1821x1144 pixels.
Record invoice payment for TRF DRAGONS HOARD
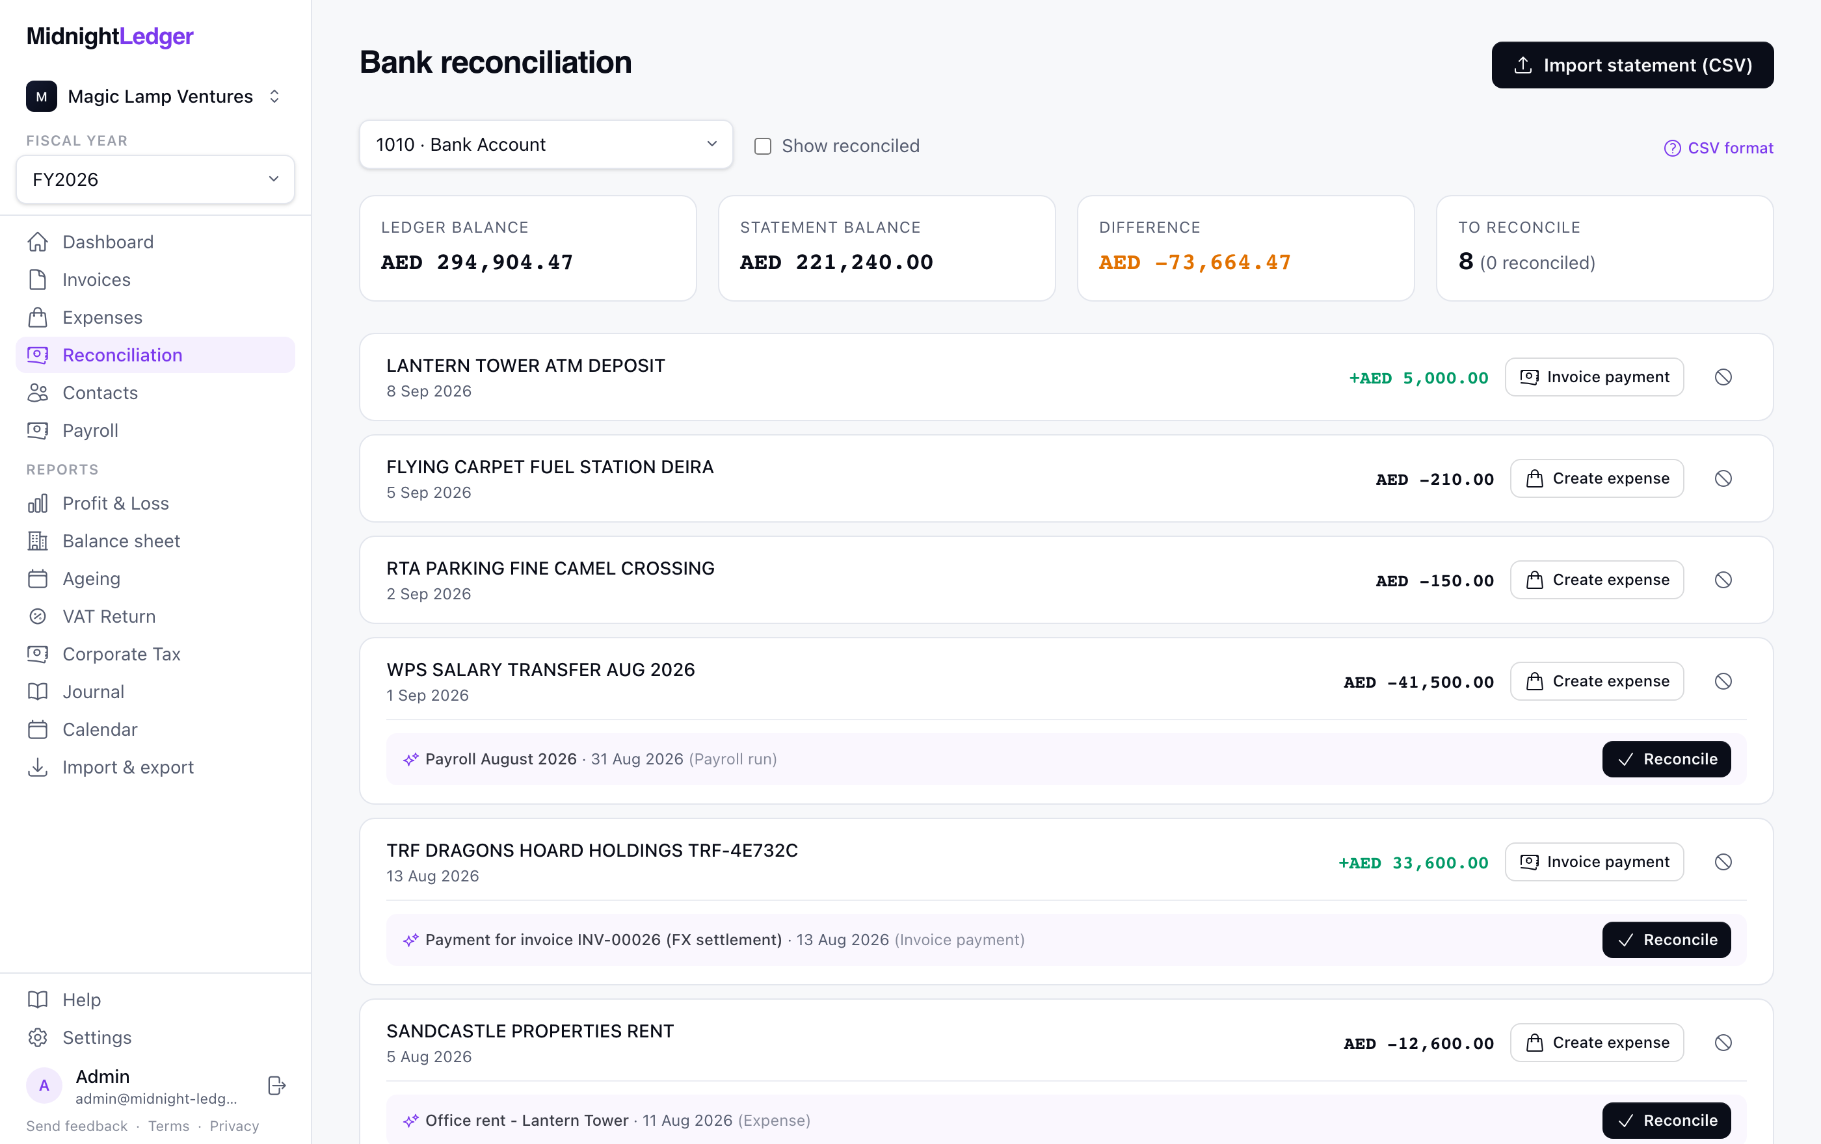1594,861
